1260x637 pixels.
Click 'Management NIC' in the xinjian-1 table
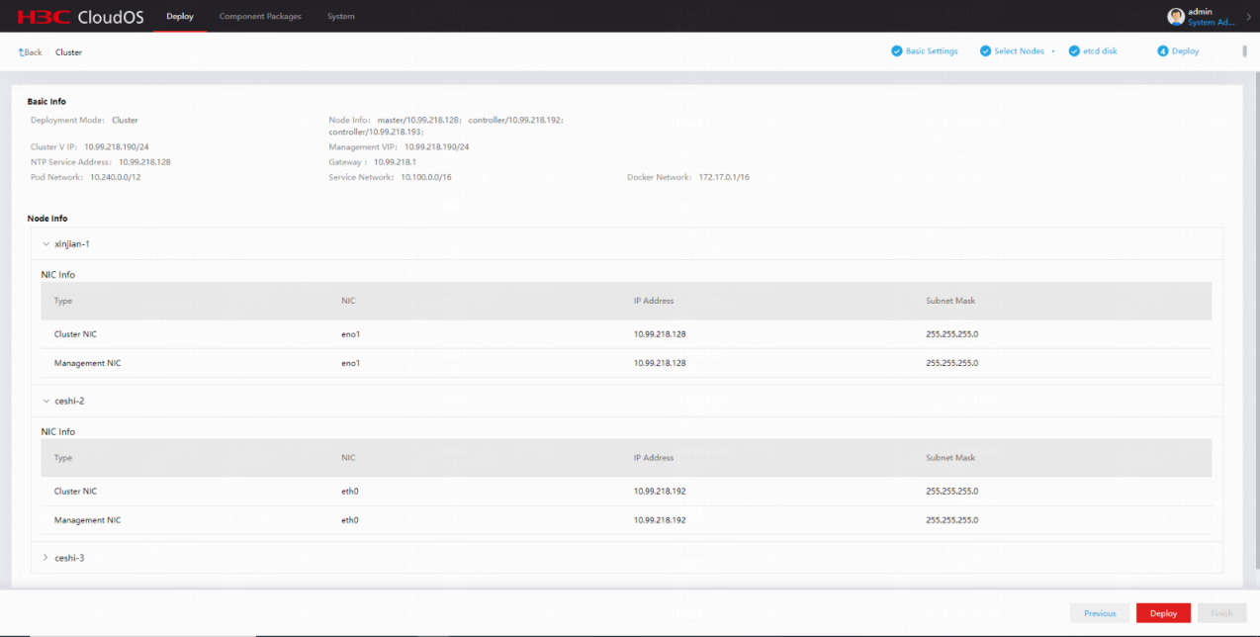88,363
